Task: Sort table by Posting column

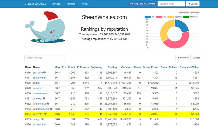Action: [x=112, y=67]
